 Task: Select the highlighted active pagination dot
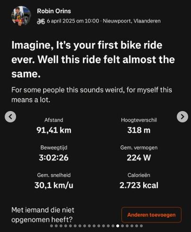tap(118, 226)
